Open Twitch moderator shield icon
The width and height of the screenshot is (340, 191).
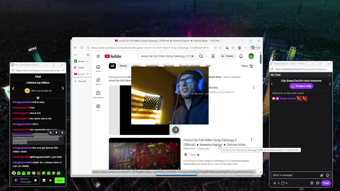click(312, 183)
